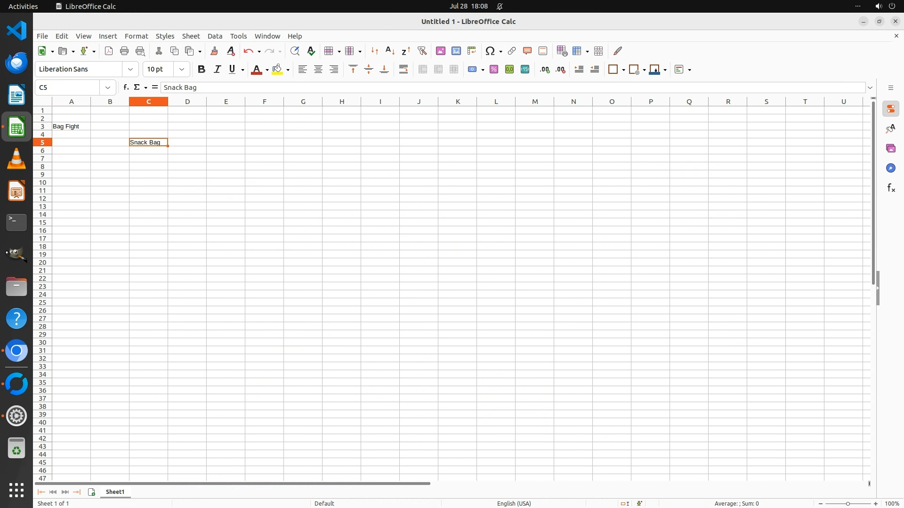
Task: Open the Insert Special Character icon
Action: click(490, 51)
